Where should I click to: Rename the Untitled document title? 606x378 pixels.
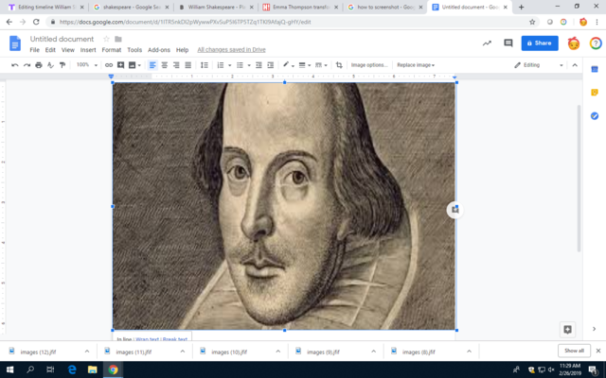[62, 39]
